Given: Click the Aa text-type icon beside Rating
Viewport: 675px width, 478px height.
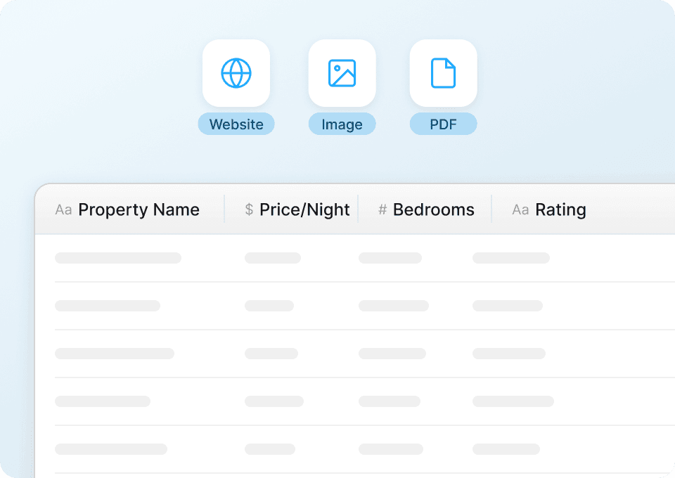Looking at the screenshot, I should 520,210.
